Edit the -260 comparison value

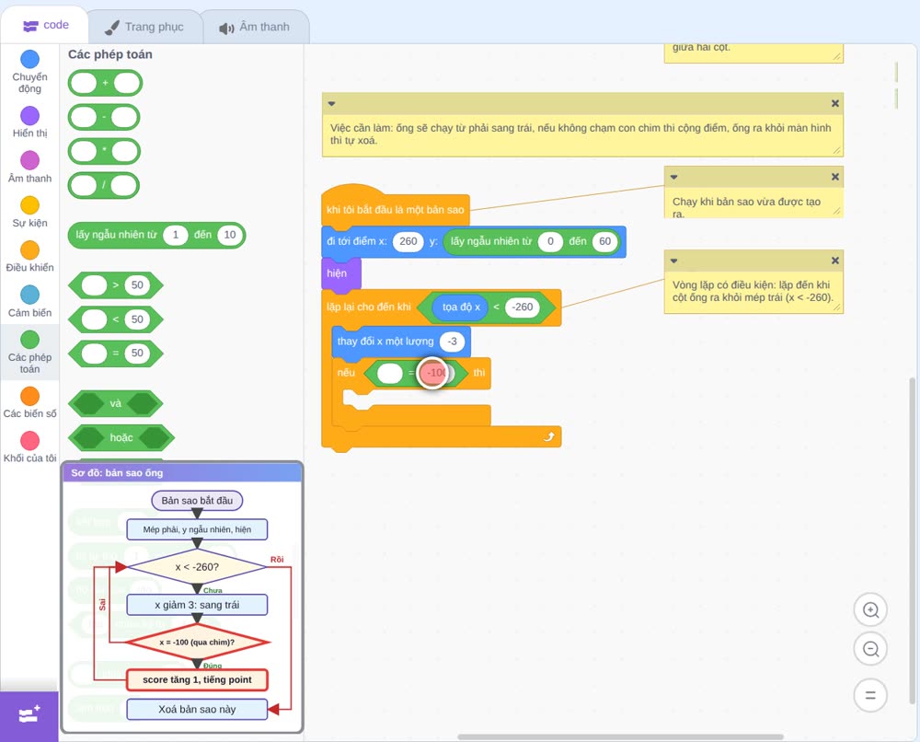pyautogui.click(x=523, y=307)
